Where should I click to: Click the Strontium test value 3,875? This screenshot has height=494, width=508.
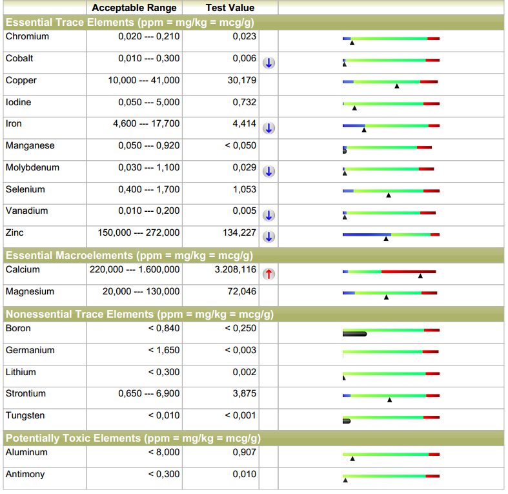click(x=244, y=393)
